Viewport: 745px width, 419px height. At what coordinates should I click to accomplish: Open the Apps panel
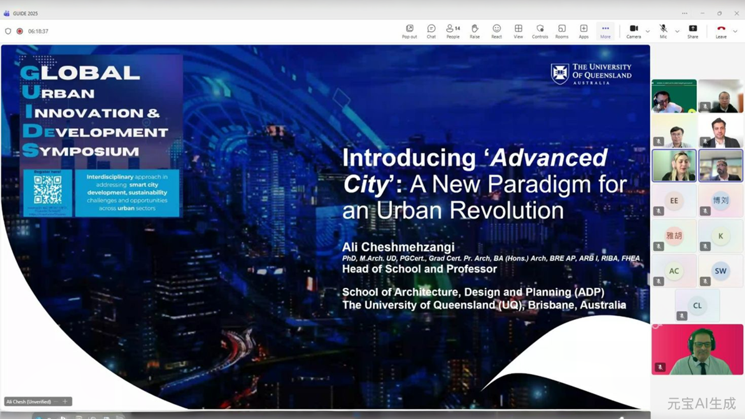pyautogui.click(x=583, y=31)
